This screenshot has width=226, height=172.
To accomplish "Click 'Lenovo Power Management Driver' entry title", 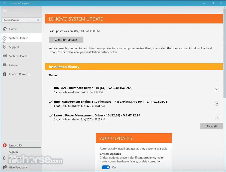I will point(97,115).
